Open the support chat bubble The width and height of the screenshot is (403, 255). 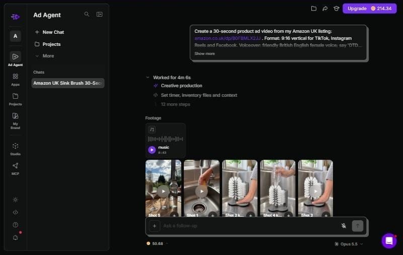tap(389, 241)
